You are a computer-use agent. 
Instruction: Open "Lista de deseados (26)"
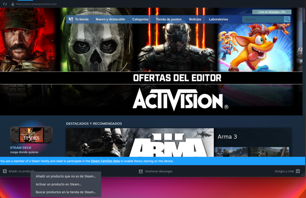(272, 12)
